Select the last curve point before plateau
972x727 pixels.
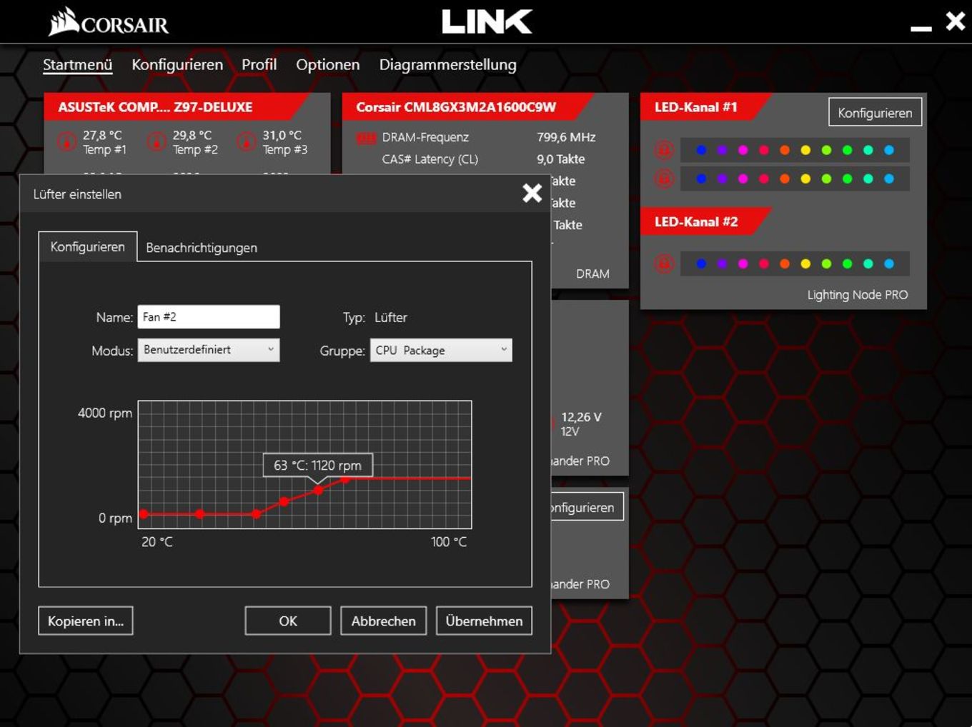click(x=345, y=478)
